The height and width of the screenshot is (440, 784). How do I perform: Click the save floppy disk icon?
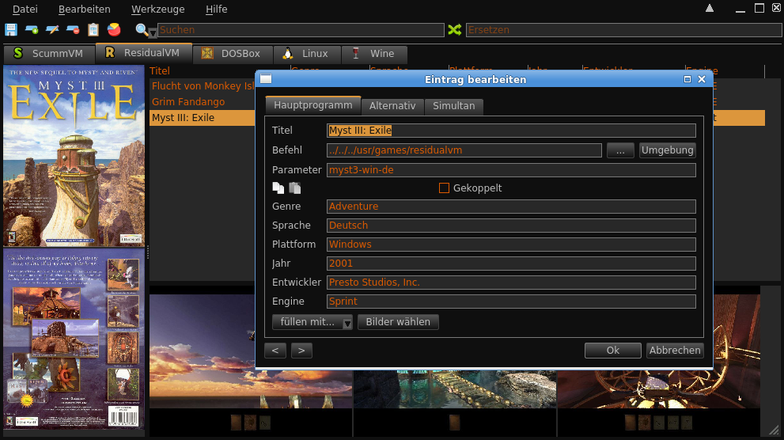(11, 29)
